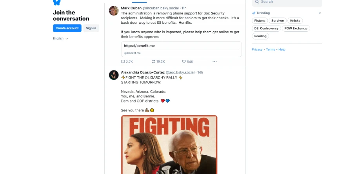The height and width of the screenshot is (174, 345).
Task: Open Alexandria Ocasio-Cortez's profile avatar
Action: pyautogui.click(x=114, y=75)
